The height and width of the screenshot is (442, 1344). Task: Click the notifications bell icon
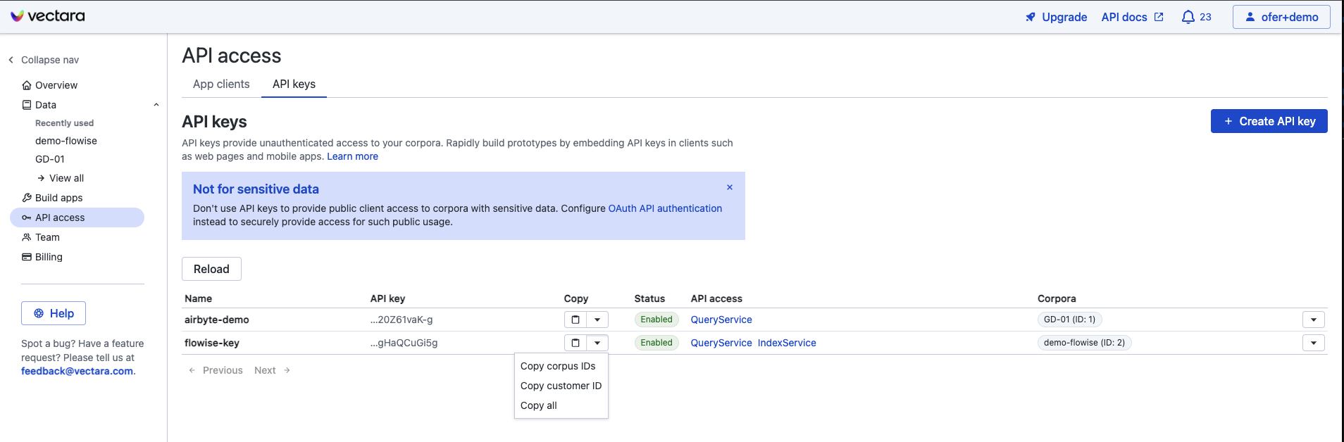click(1188, 17)
